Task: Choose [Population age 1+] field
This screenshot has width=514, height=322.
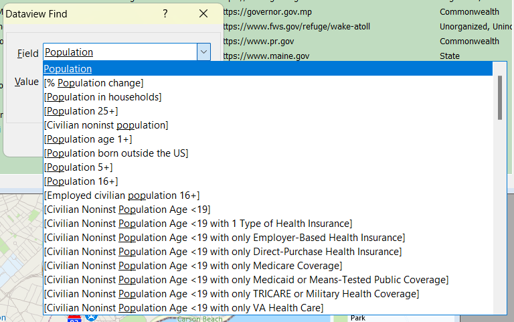Action: coord(88,139)
